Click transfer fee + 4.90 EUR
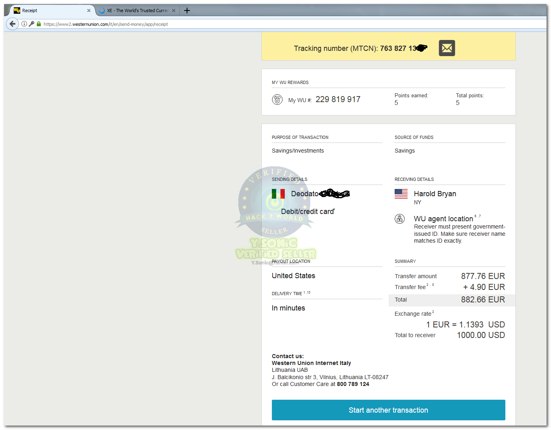Image resolution: width=551 pixels, height=430 pixels. tap(484, 287)
